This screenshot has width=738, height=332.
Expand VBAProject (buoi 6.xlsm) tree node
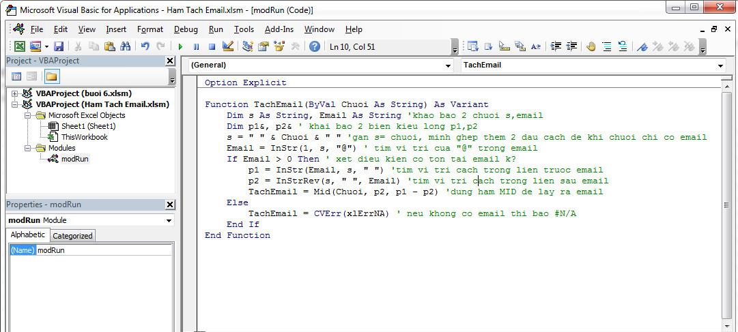pos(15,93)
